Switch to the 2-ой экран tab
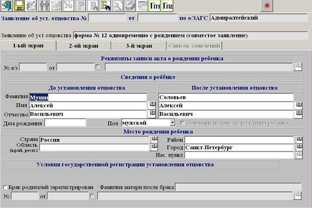This screenshot has height=208, width=312. [x=83, y=46]
